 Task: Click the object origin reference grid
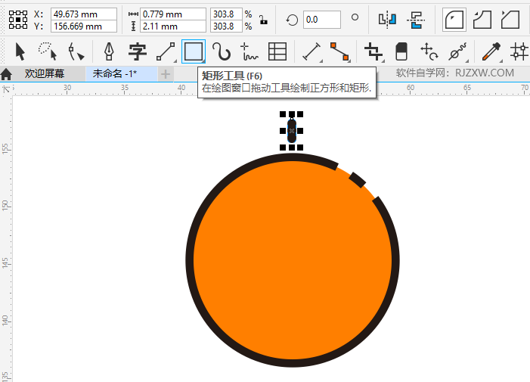click(x=18, y=20)
